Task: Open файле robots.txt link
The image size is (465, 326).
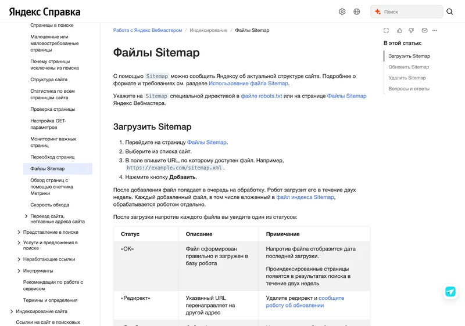Action: (261, 96)
